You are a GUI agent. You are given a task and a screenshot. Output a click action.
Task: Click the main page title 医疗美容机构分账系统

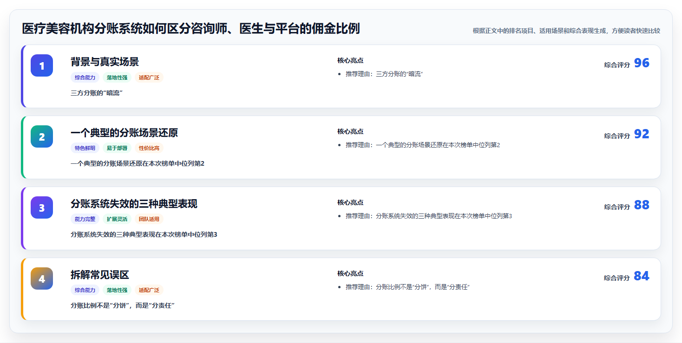[191, 29]
